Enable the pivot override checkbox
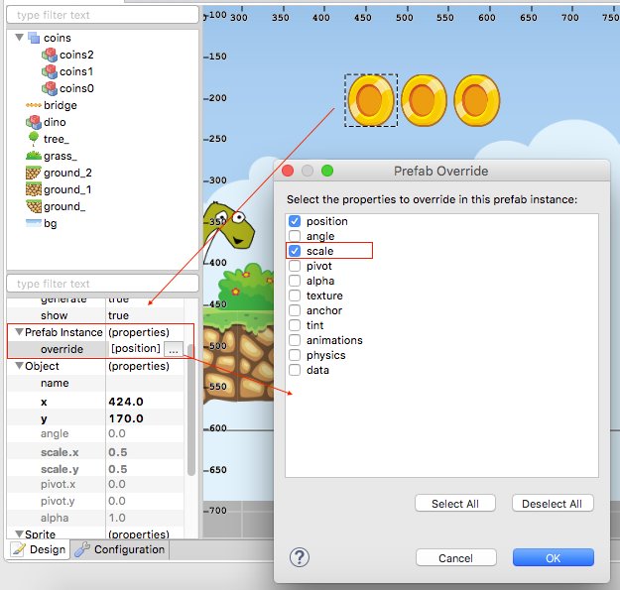The image size is (620, 590). pos(295,266)
